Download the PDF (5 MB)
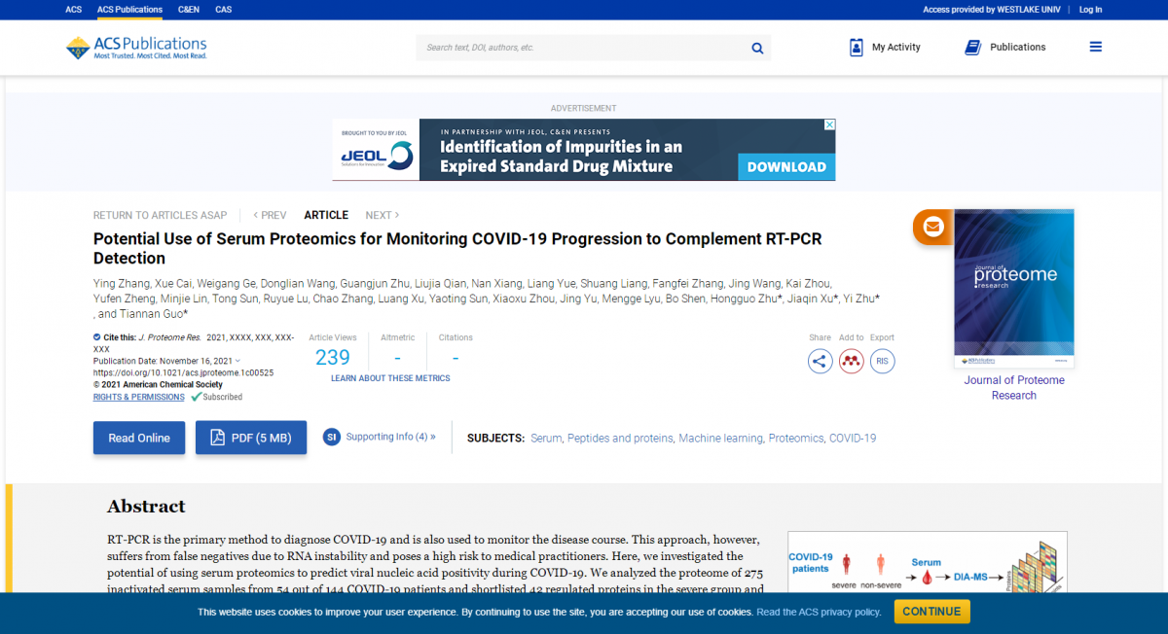The height and width of the screenshot is (634, 1168). [x=251, y=438]
